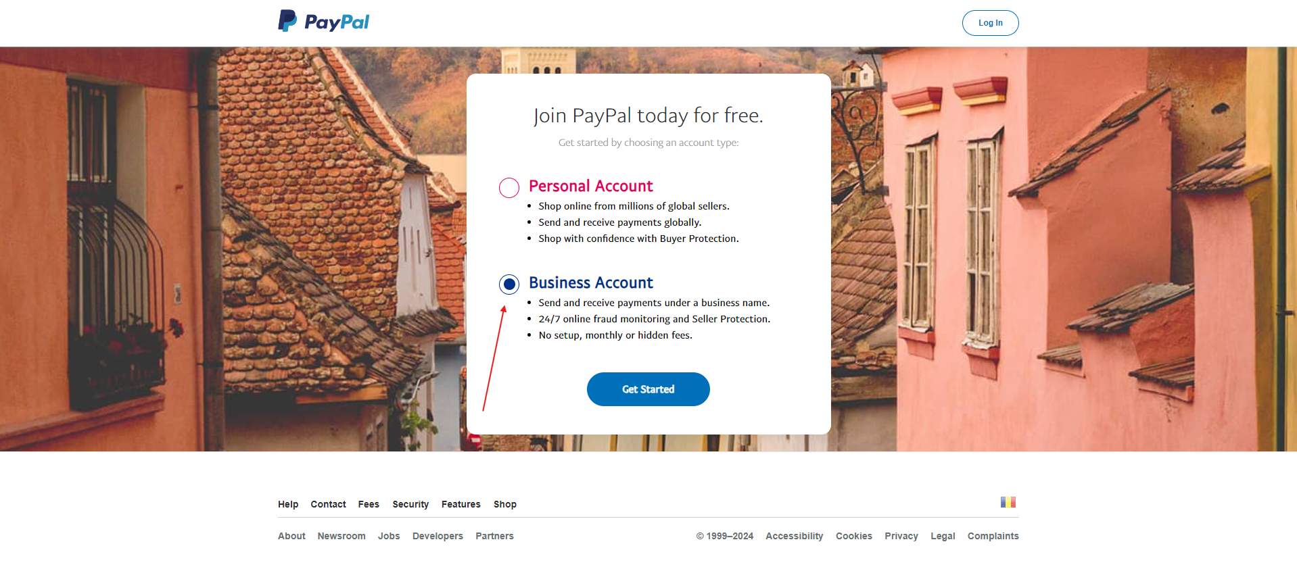Open the Features footer link
This screenshot has width=1297, height=569.
coord(461,504)
